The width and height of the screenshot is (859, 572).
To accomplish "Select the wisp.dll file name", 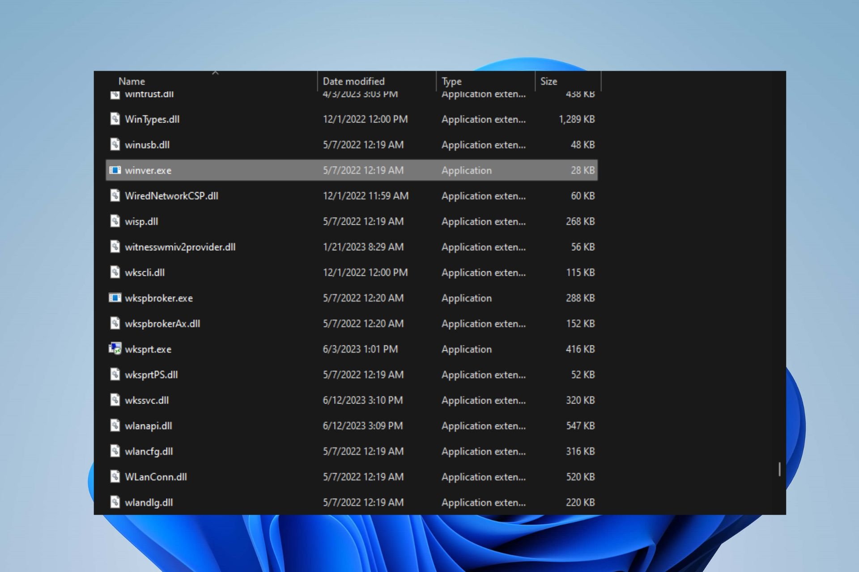I will 141,222.
